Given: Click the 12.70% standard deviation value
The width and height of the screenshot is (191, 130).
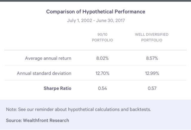Looking at the screenshot, I should (102, 73).
